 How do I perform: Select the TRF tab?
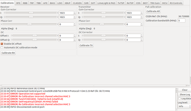(x=32, y=3)
